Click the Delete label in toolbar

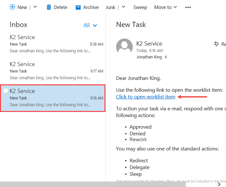click(x=61, y=7)
